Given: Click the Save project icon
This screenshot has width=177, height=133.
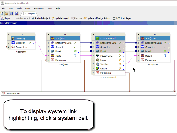Looking at the screenshot, I should click(x=12, y=13).
